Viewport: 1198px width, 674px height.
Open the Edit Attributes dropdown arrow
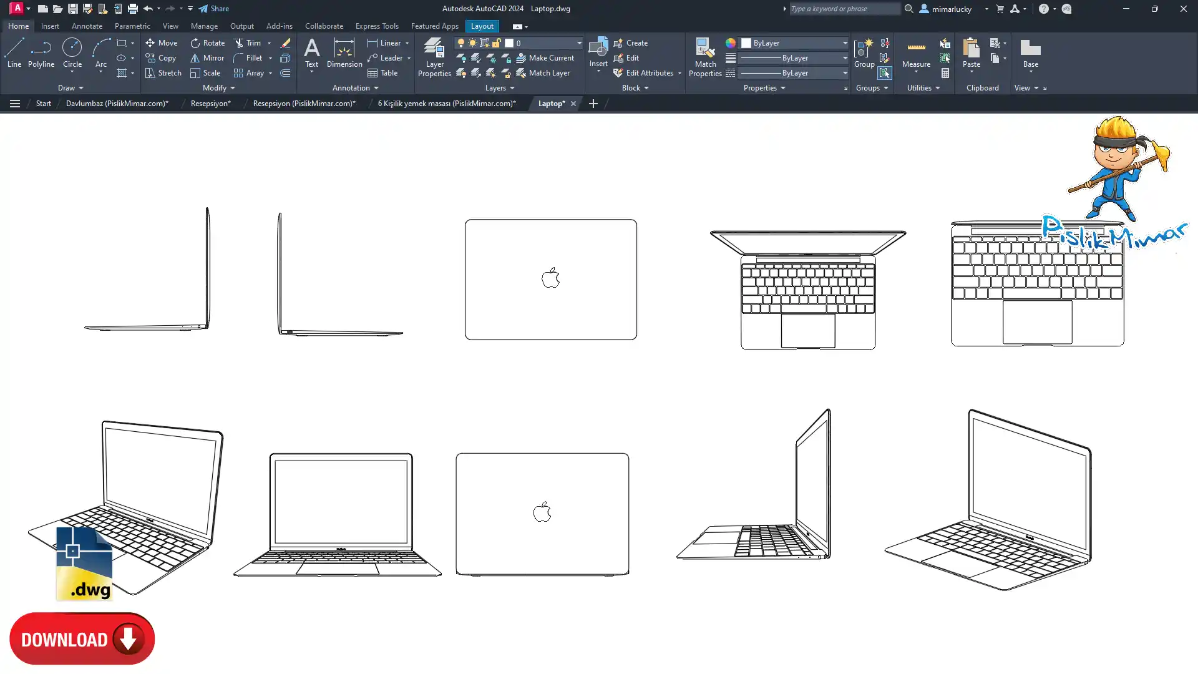pyautogui.click(x=679, y=73)
